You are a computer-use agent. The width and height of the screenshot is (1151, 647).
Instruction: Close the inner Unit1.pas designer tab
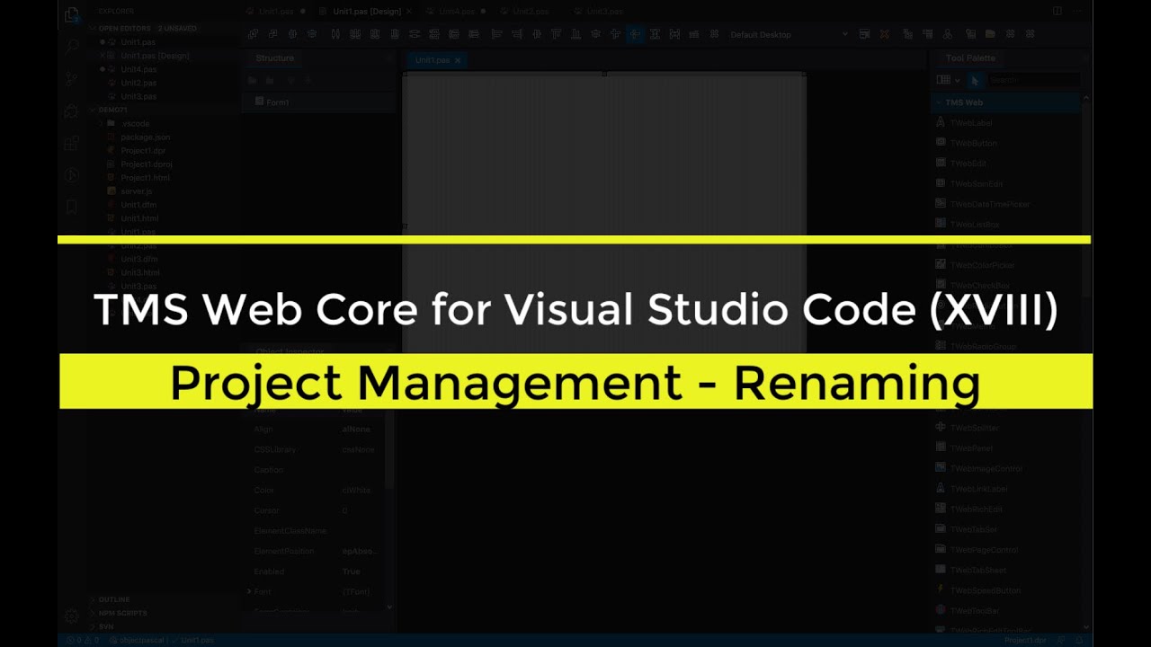click(x=458, y=60)
